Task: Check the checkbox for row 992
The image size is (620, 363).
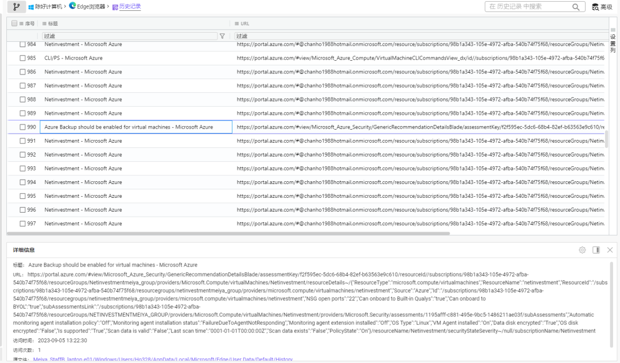Action: tap(22, 155)
